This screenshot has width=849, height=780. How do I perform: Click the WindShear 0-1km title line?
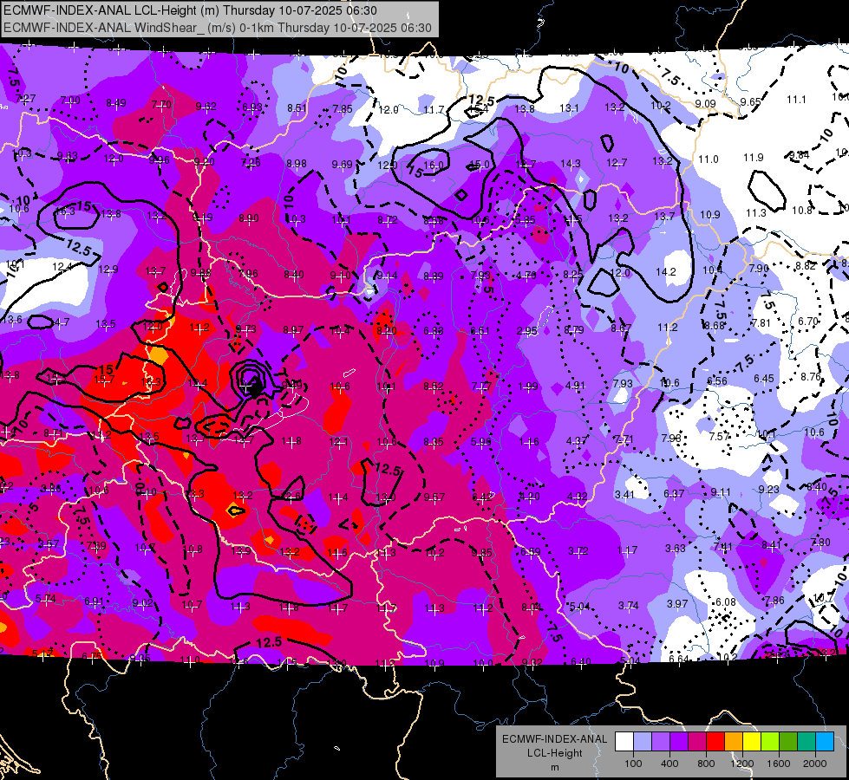(218, 28)
